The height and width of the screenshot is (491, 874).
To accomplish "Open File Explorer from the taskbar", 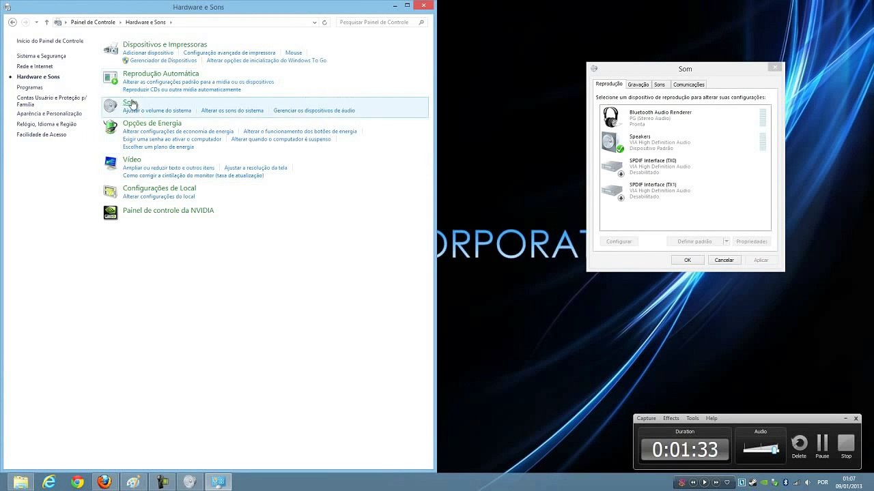I will (20, 482).
